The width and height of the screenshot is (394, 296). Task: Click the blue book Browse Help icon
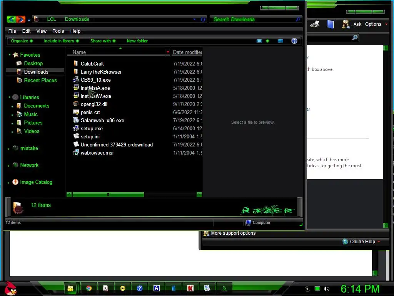[x=331, y=24]
